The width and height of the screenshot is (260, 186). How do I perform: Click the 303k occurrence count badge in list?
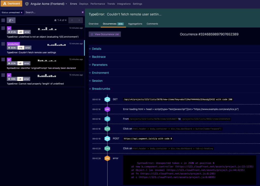pyautogui.click(x=12, y=48)
